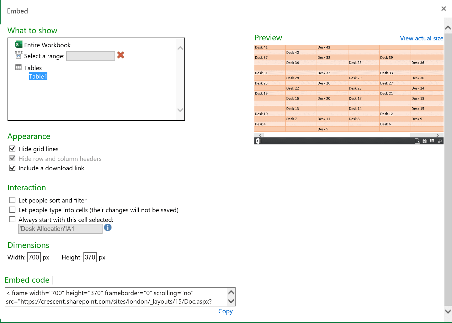Click the Width input field
Screen dimensions: 452x323
click(x=34, y=257)
